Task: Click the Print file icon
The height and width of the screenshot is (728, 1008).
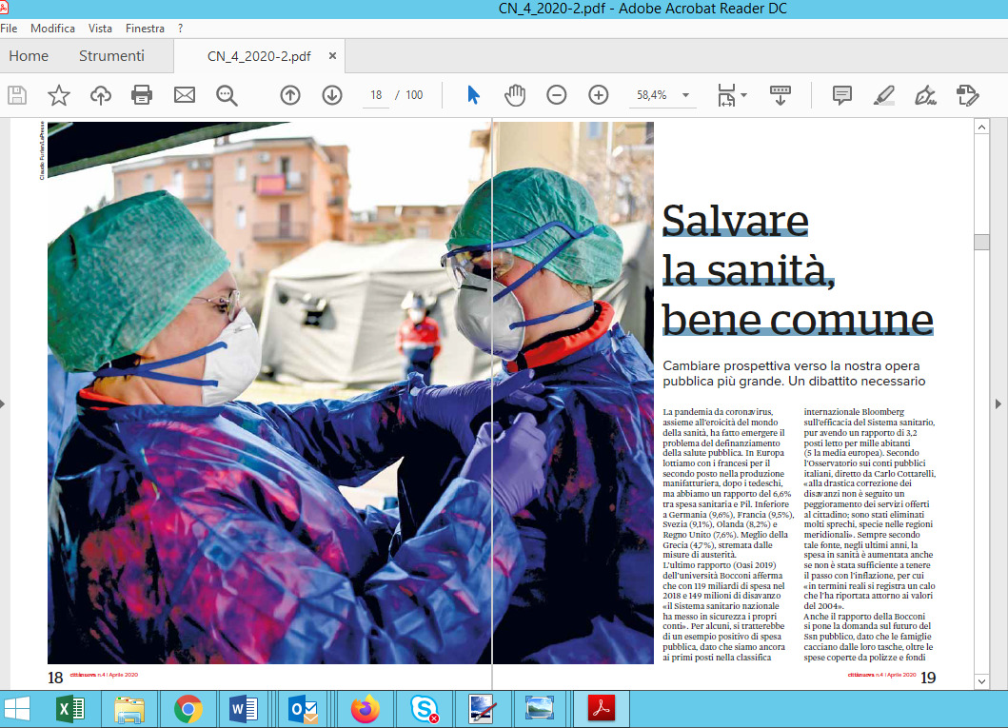Action: (142, 94)
